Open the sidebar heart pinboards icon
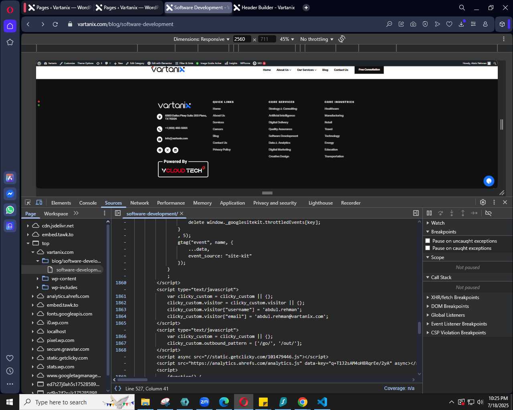 (x=10, y=358)
